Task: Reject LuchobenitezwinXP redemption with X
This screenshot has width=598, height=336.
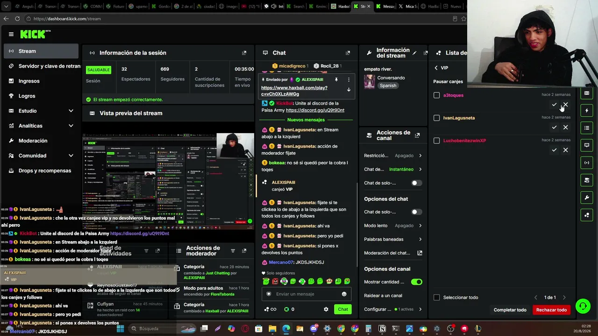Action: tap(565, 150)
